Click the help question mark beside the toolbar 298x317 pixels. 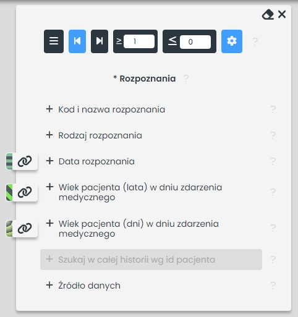(255, 41)
